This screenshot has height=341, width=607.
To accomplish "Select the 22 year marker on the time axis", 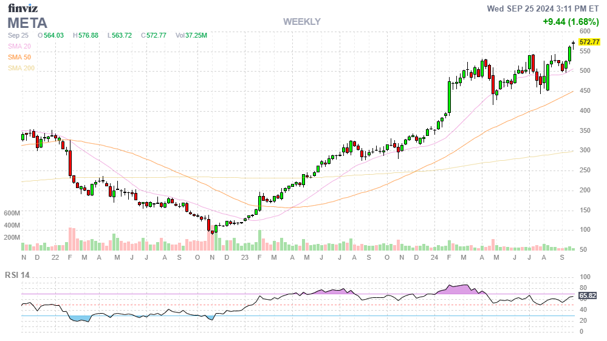I will pyautogui.click(x=55, y=258).
